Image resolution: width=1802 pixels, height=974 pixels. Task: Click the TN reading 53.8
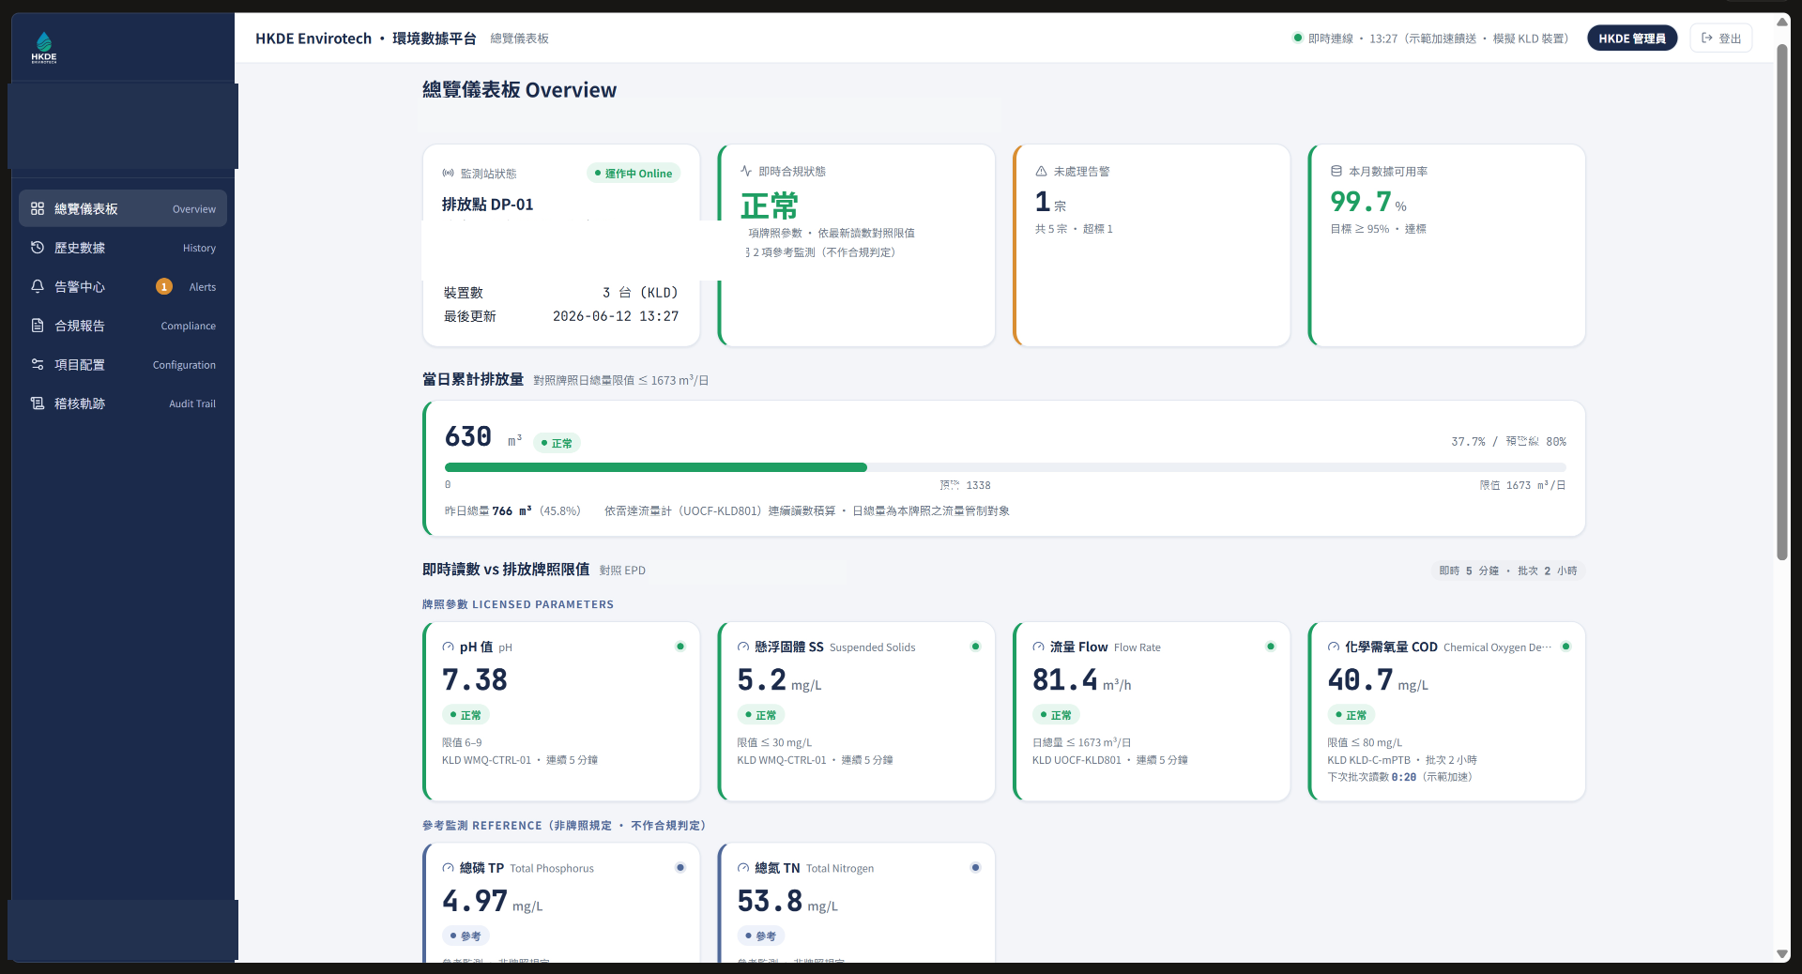tap(770, 901)
